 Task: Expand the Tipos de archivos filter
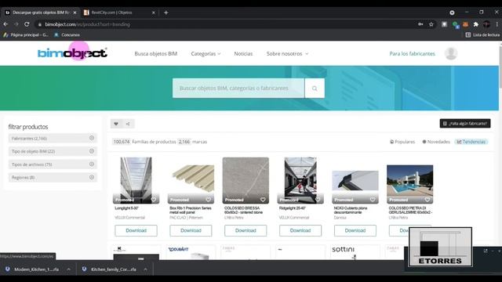[53, 164]
